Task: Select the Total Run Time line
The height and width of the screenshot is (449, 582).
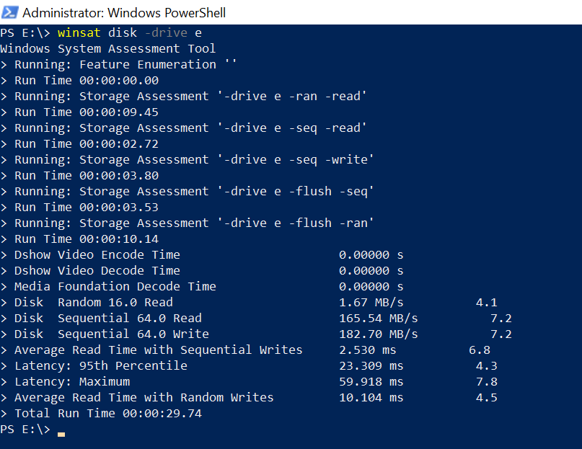Action: click(x=101, y=413)
